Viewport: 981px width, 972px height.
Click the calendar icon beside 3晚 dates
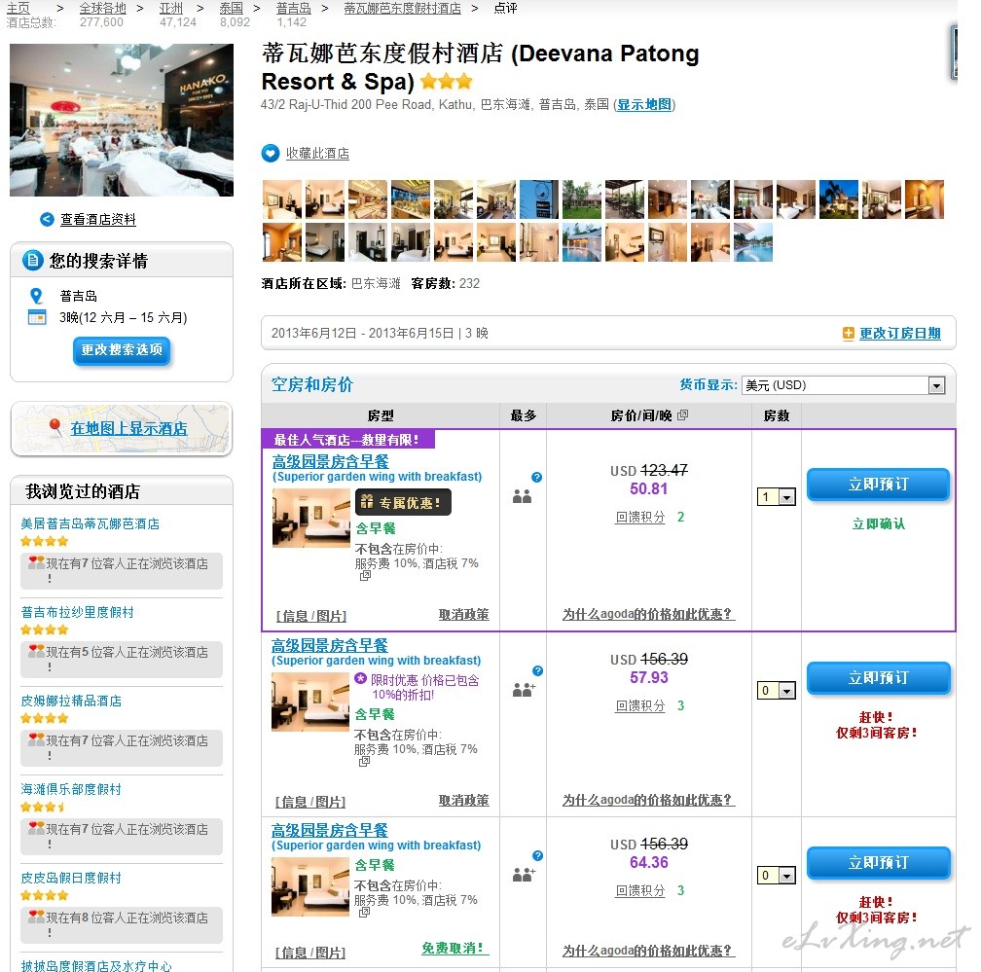(x=37, y=317)
